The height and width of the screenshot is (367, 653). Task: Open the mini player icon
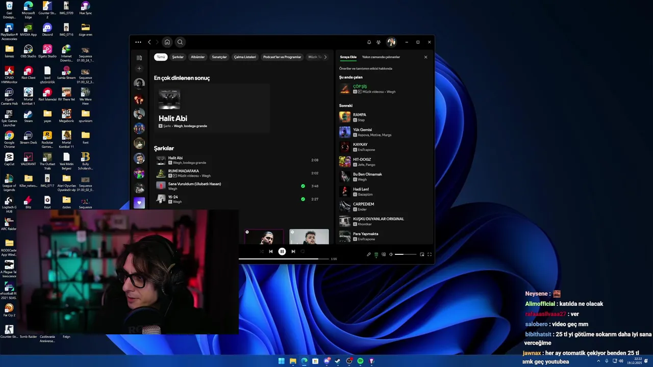tap(422, 254)
